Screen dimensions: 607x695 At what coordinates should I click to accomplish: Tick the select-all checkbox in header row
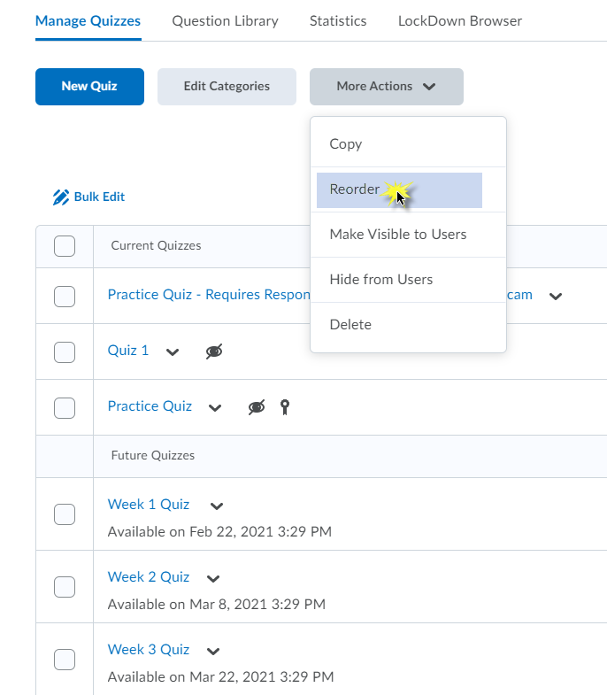(65, 246)
